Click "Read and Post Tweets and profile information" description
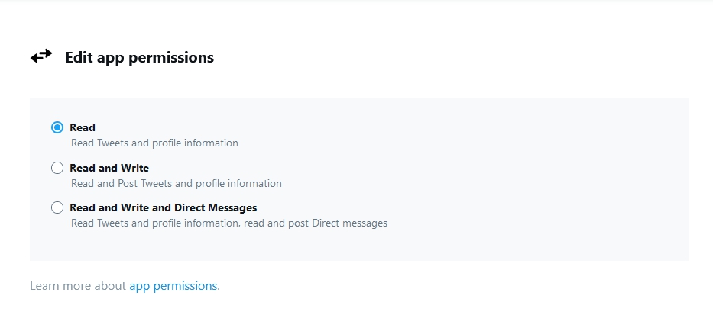This screenshot has width=713, height=315. 176,183
